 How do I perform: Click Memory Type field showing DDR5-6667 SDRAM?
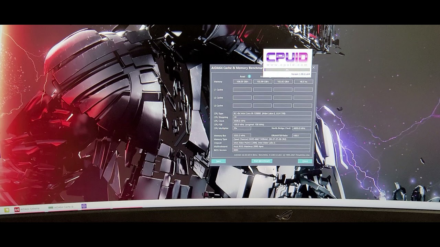point(272,139)
